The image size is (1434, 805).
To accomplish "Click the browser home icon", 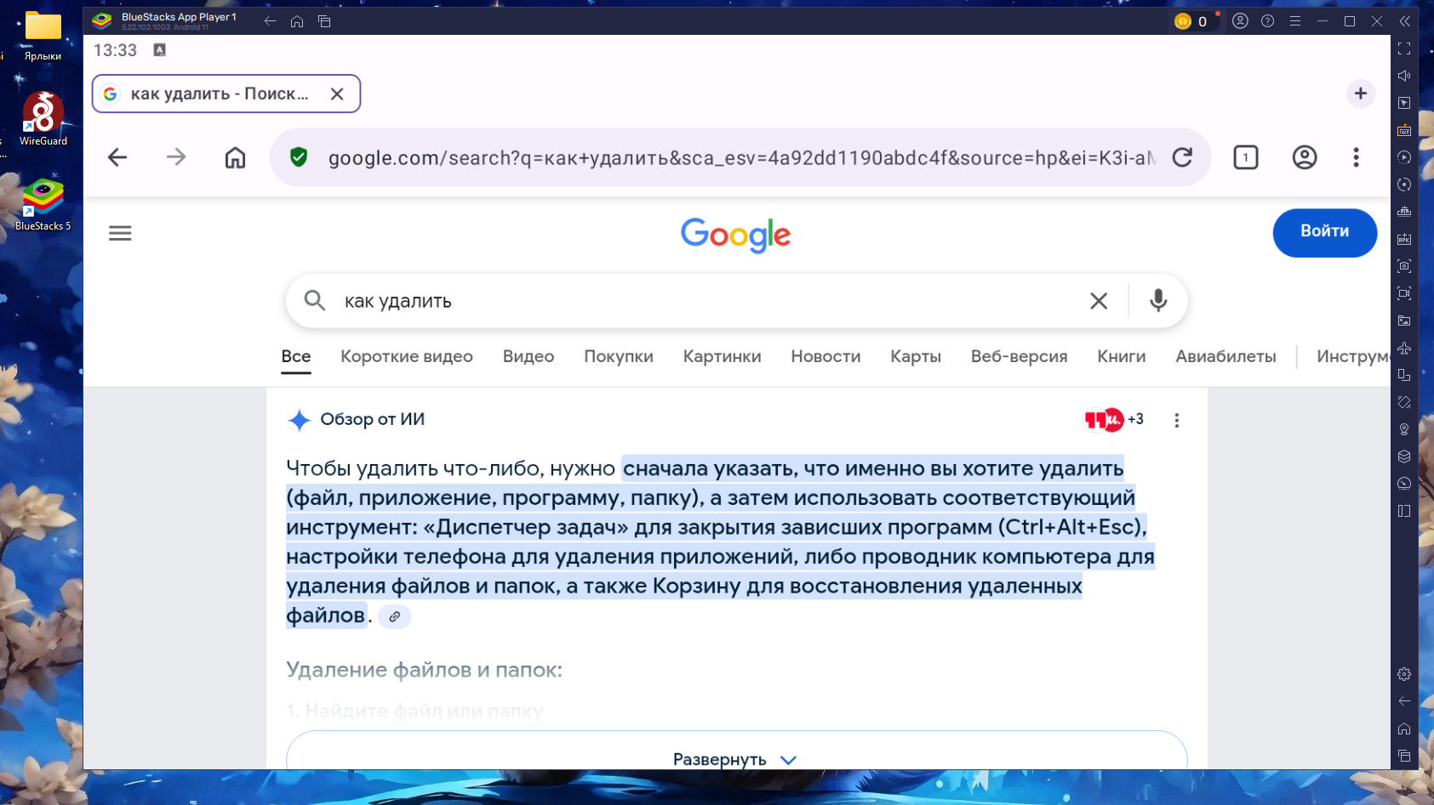I will (x=235, y=157).
